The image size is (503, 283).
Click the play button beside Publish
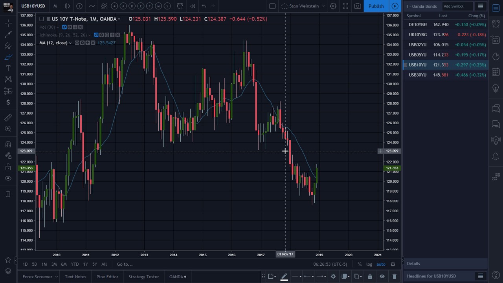[395, 6]
